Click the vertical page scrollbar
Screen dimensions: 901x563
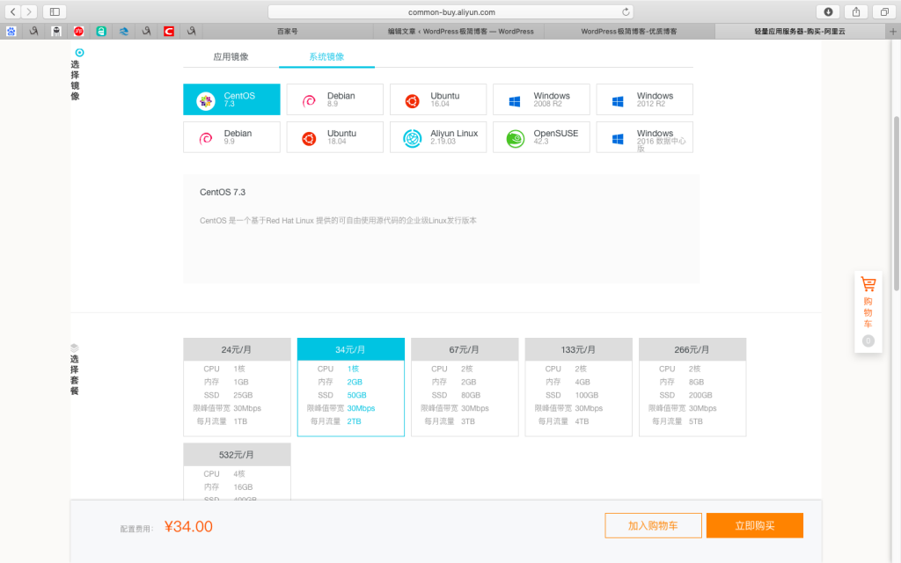(x=896, y=203)
